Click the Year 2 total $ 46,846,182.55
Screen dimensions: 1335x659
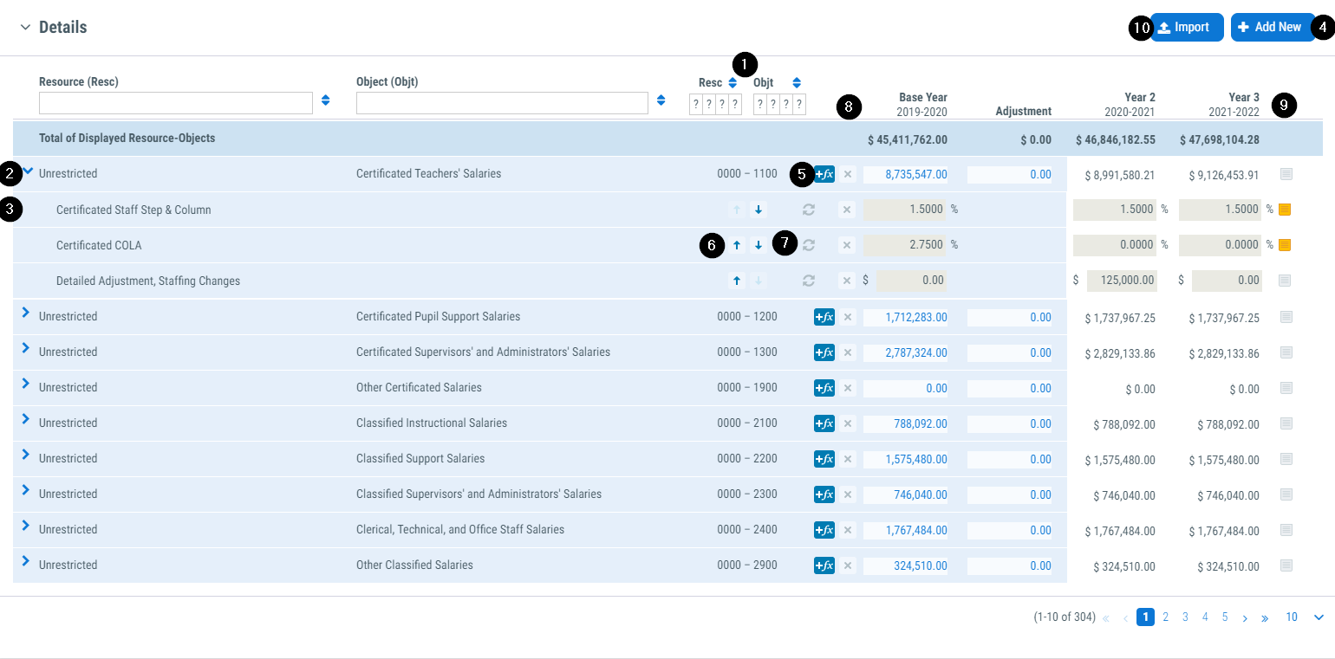[1116, 139]
